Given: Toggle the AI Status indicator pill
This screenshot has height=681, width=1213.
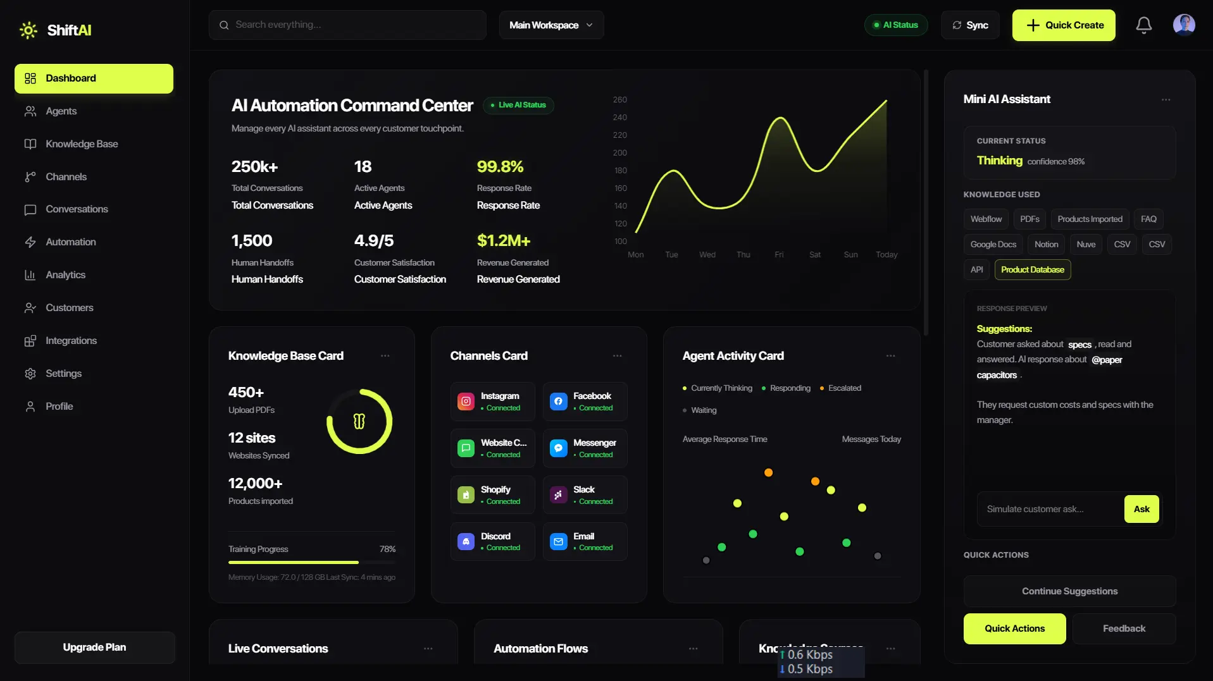Looking at the screenshot, I should (x=895, y=25).
